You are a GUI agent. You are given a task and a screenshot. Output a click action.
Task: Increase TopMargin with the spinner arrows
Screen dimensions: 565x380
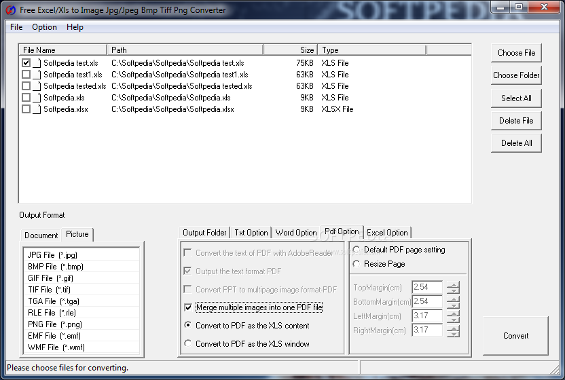click(454, 284)
